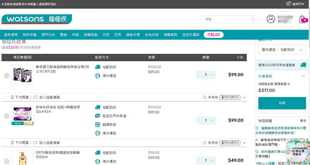Remove the first sanitary pad item from cart

pyautogui.click(x=7, y=76)
